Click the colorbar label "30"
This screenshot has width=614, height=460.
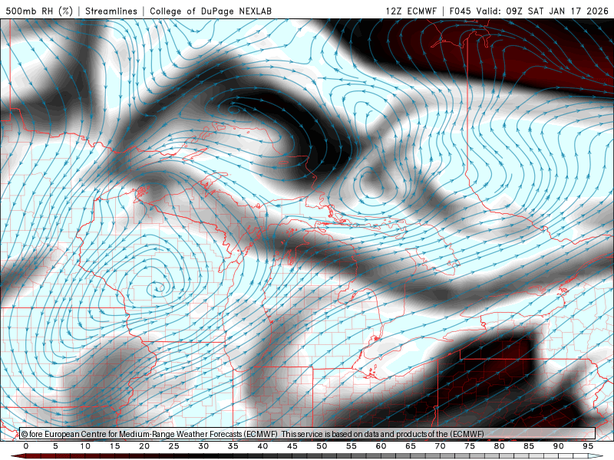(203, 446)
